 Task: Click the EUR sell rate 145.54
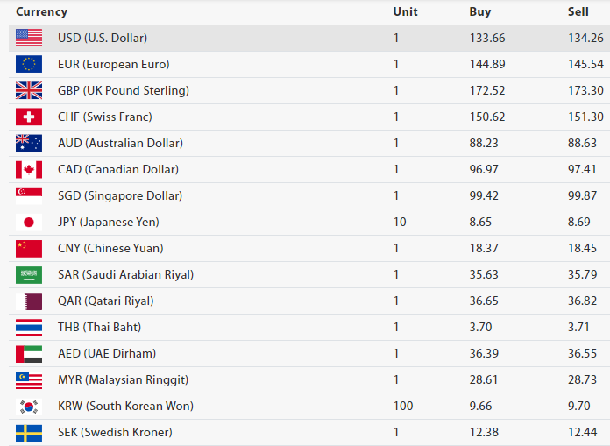(585, 64)
